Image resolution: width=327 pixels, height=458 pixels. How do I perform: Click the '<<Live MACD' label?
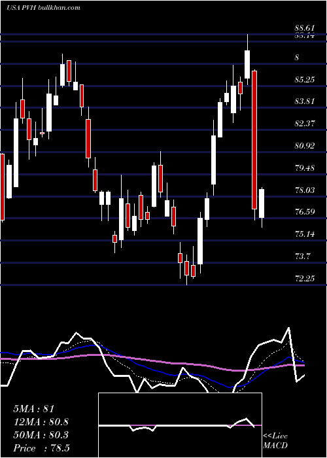275,440
